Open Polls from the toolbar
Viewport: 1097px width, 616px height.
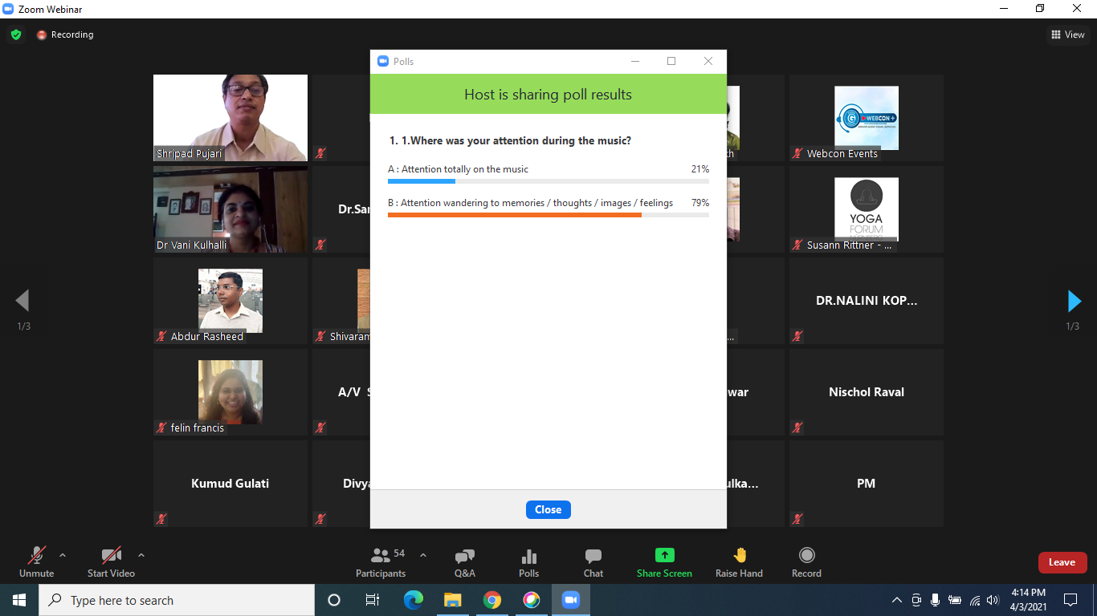[x=528, y=562]
